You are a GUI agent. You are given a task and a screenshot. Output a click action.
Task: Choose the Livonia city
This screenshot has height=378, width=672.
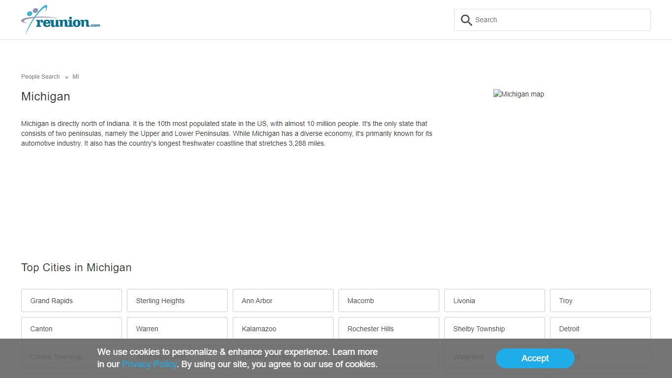(494, 301)
